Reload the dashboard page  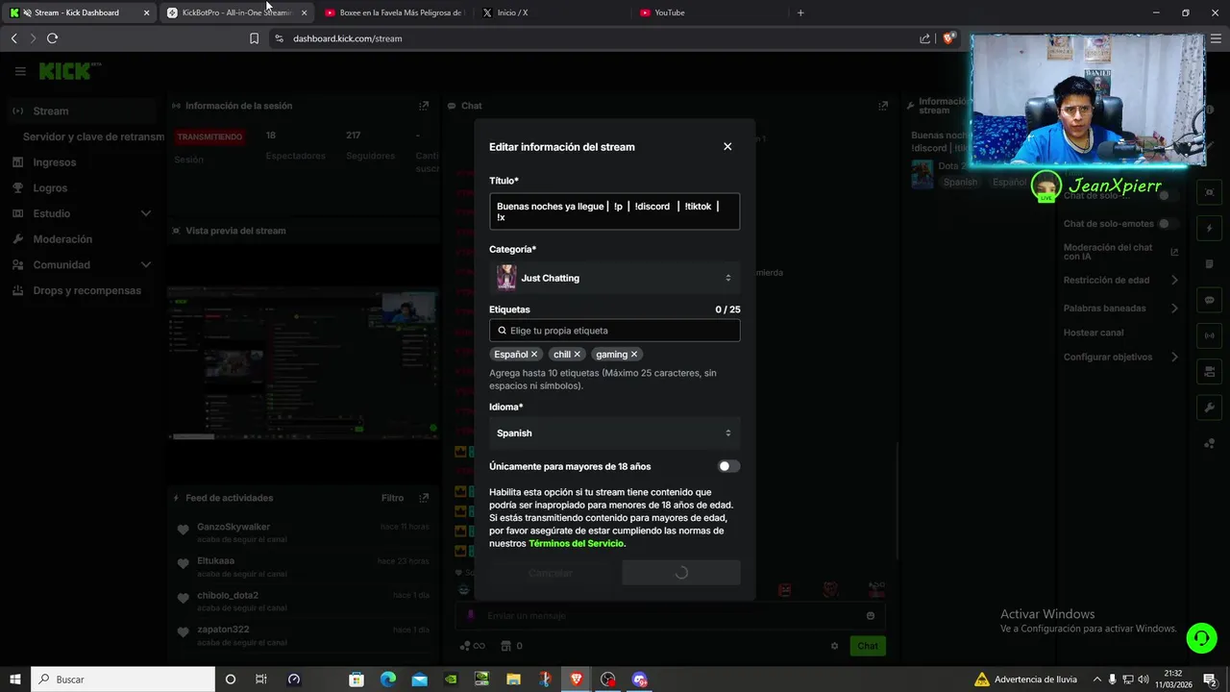click(52, 38)
